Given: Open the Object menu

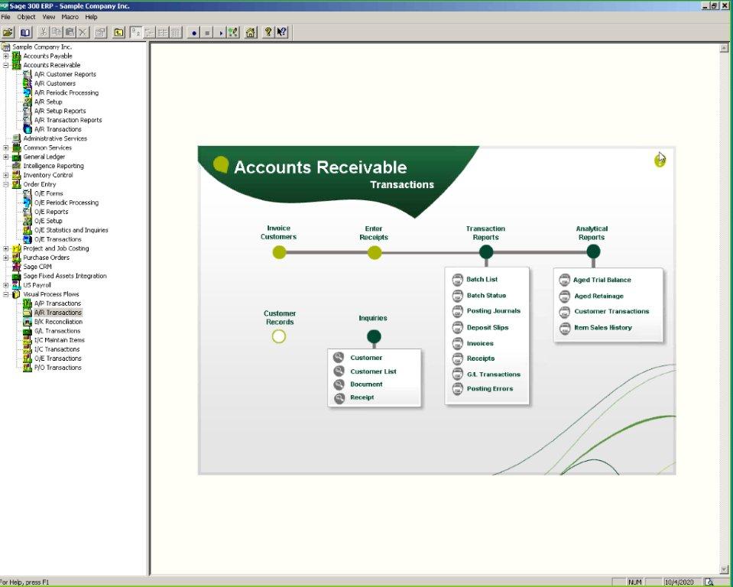Looking at the screenshot, I should point(26,17).
